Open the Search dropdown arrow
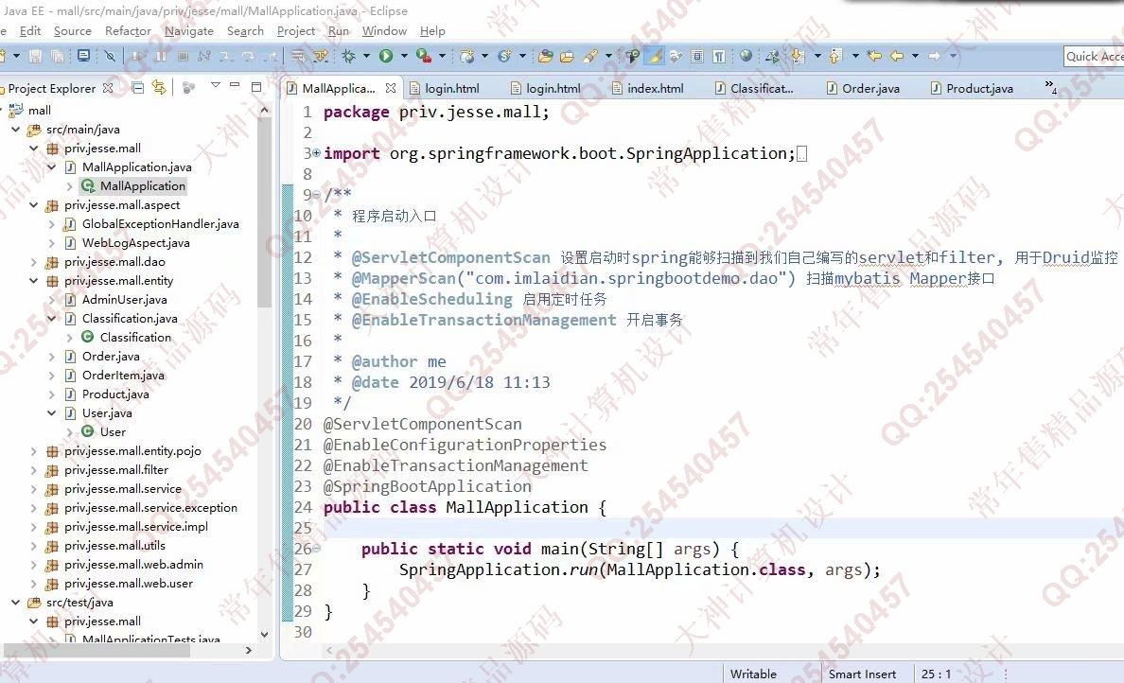Screen dimensions: 1124x683 [608, 56]
